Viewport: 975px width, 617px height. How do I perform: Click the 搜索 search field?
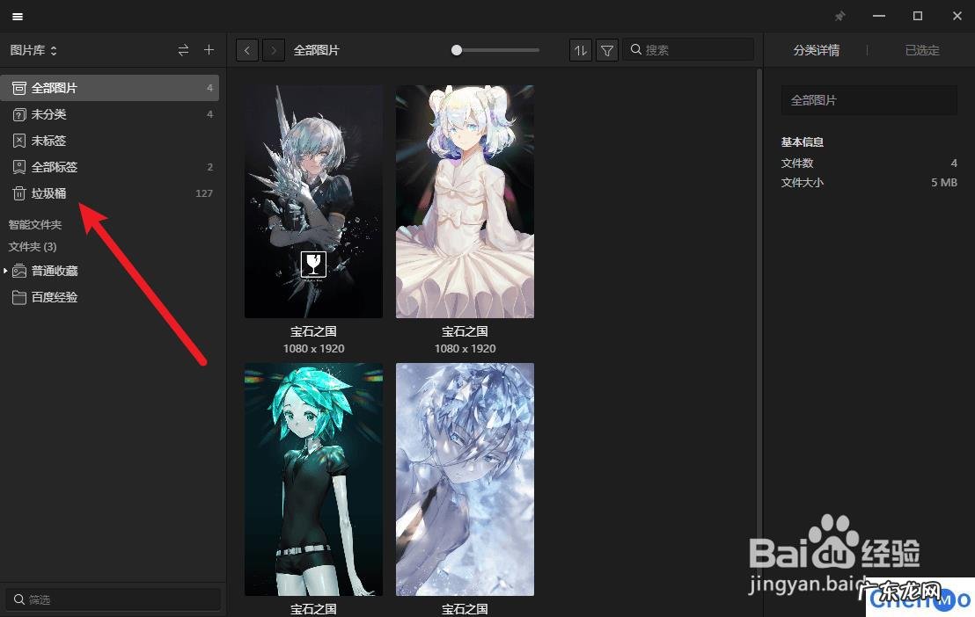[695, 50]
